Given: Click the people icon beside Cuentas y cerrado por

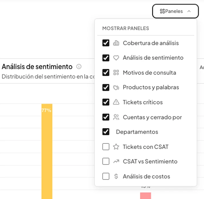Looking at the screenshot, I should coord(116,117).
